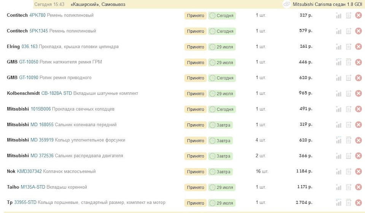365x213 pixels.
Task: Click the "Завтра" delivery badge for MD 359919
Action: (220, 141)
